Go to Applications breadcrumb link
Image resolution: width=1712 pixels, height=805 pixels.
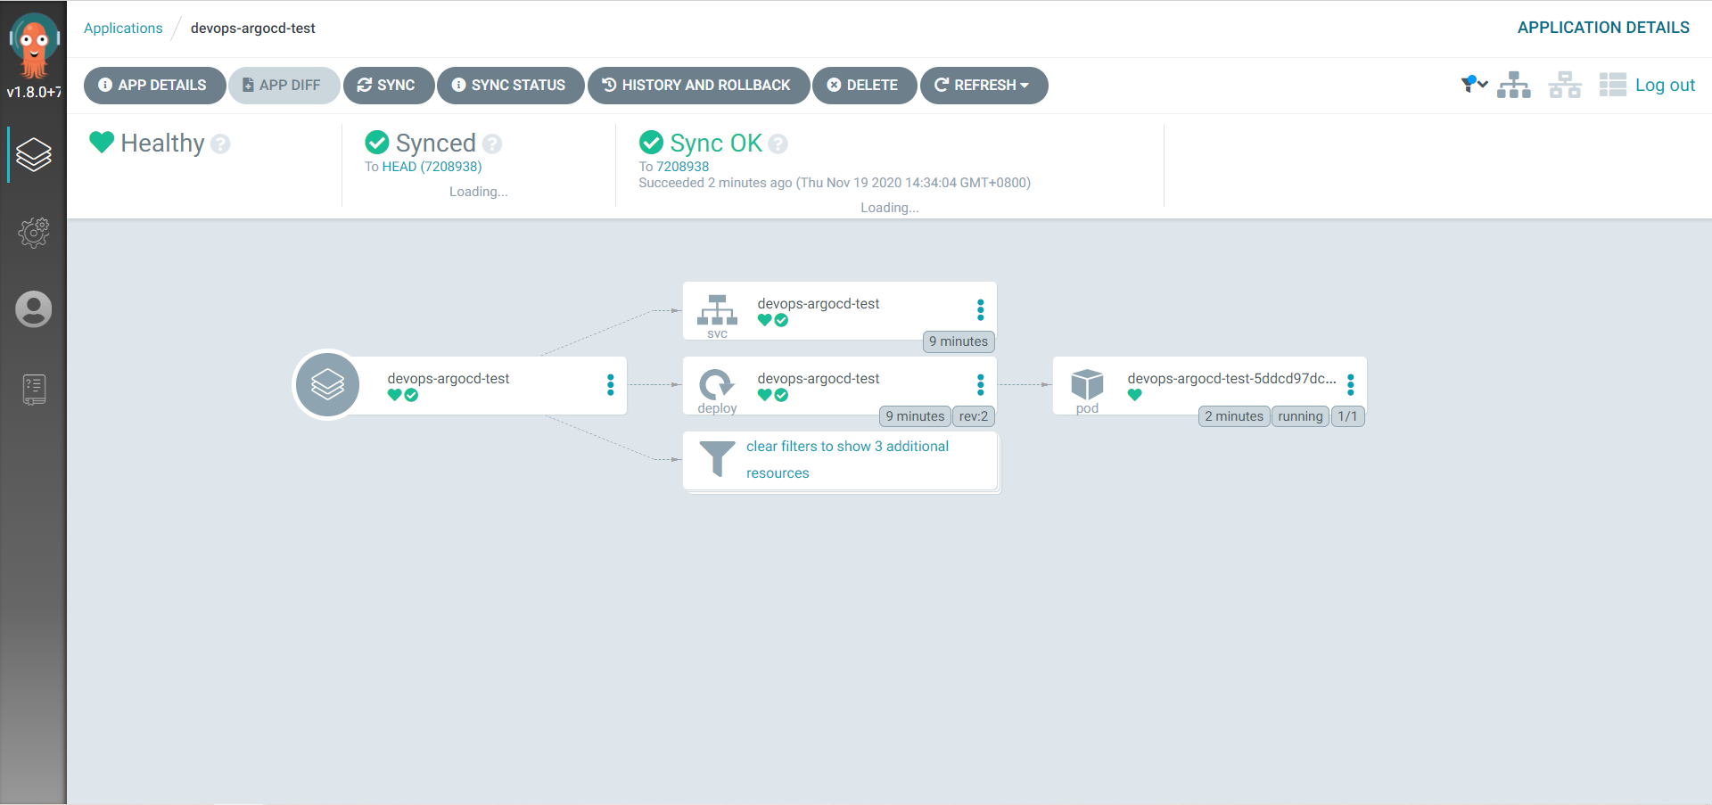123,29
